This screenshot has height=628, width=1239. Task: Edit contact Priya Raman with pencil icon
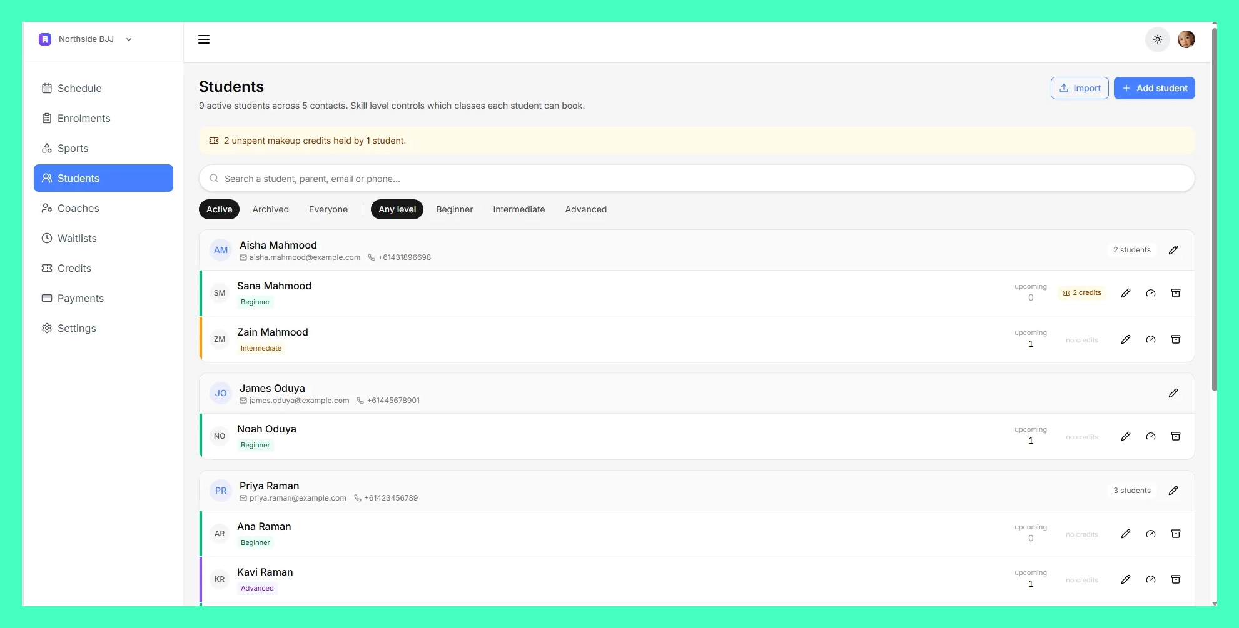point(1173,491)
